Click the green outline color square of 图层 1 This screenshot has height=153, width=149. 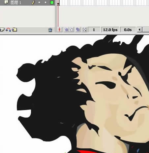[x=52, y=2]
